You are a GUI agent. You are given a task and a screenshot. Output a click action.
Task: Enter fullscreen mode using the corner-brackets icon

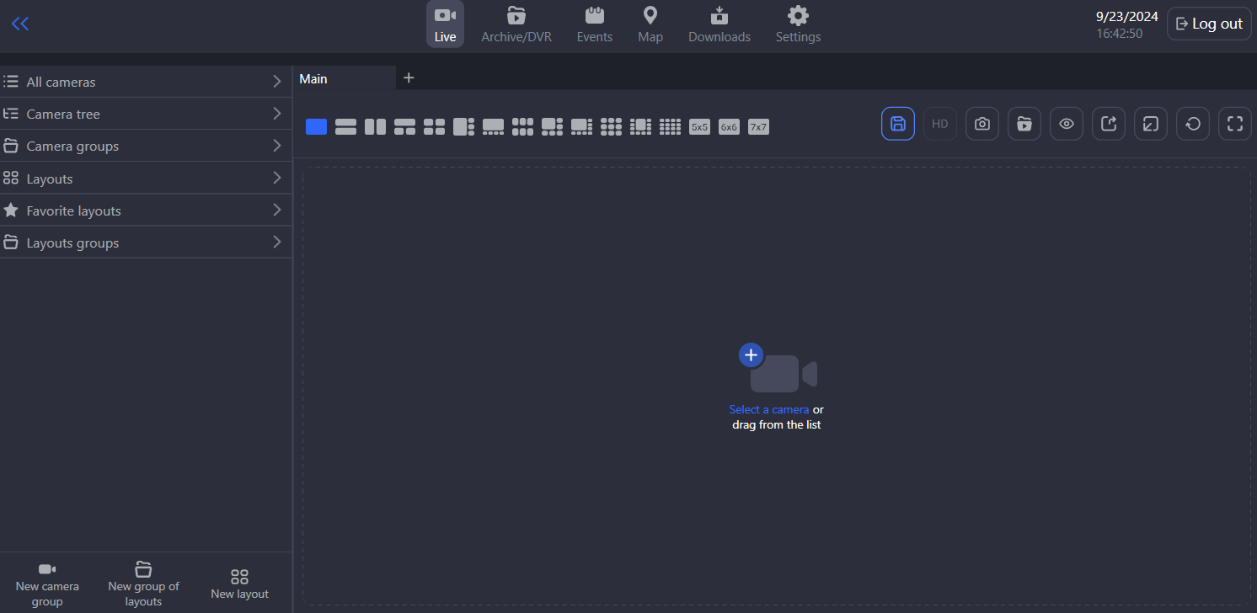1234,124
